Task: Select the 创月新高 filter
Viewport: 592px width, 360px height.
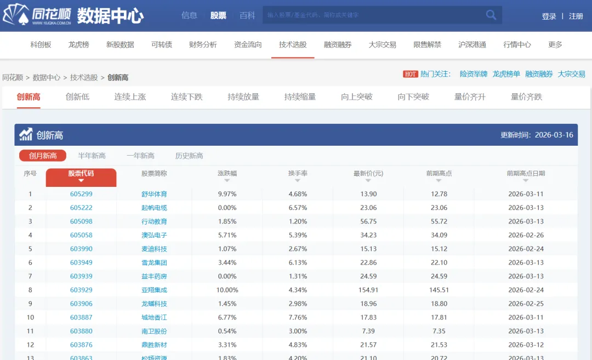Action: coord(43,156)
